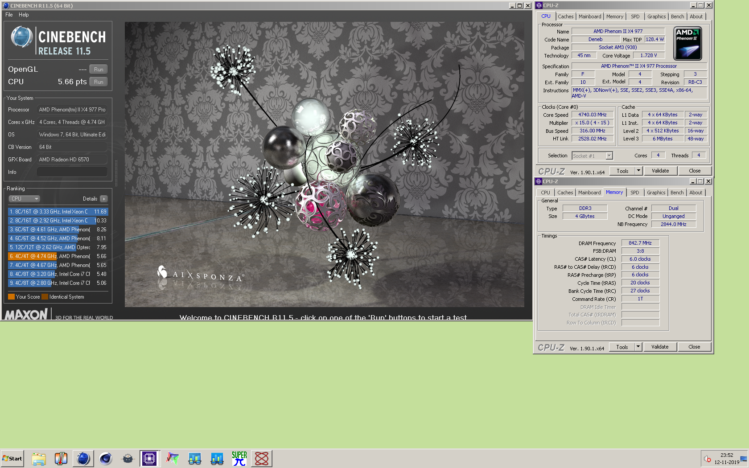Click Tools button in the lower CPU-Z window
This screenshot has height=468, width=749.
coord(622,347)
